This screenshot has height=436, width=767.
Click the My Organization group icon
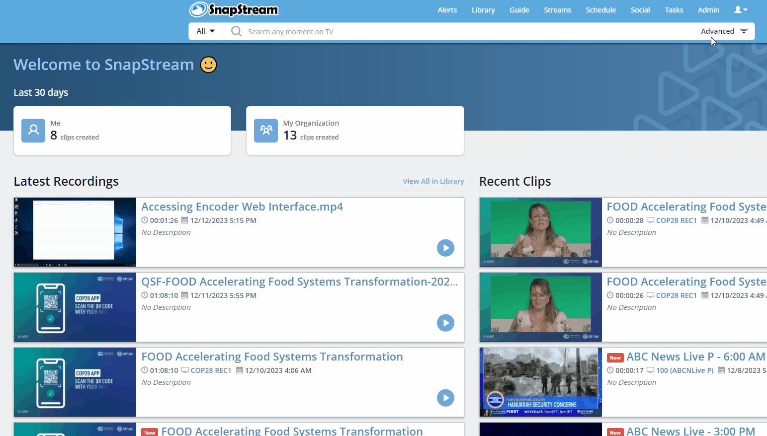pyautogui.click(x=266, y=130)
